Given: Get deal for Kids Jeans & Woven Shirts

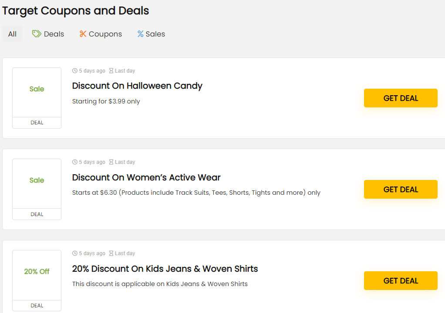Looking at the screenshot, I should click(x=401, y=280).
